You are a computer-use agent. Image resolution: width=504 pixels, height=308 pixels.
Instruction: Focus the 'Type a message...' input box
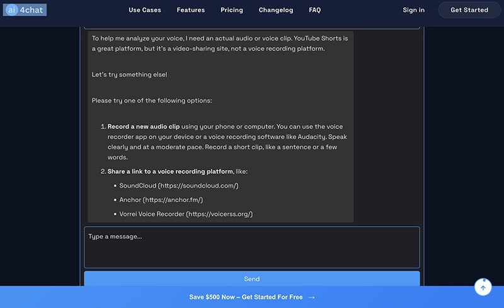point(251,247)
